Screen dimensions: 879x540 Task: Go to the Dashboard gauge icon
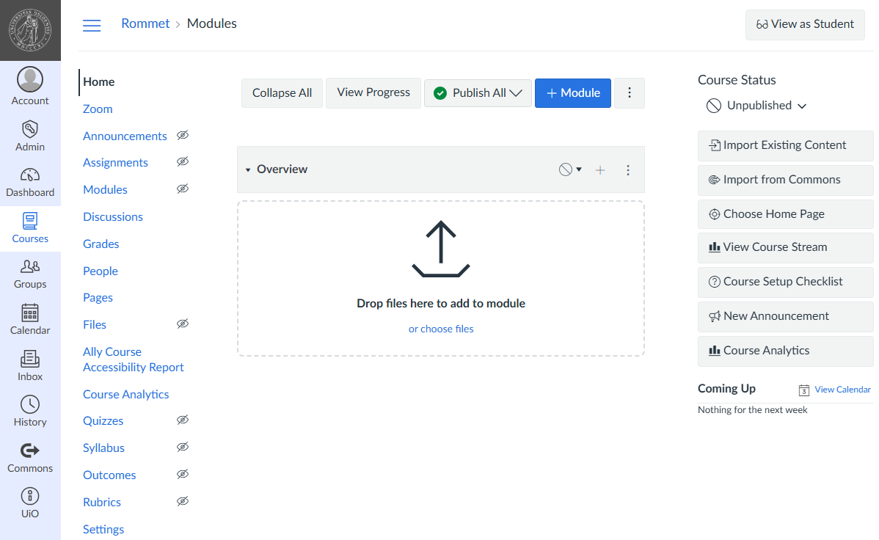pyautogui.click(x=29, y=175)
